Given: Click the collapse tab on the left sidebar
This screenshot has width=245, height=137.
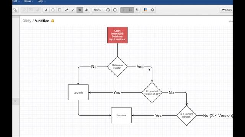Looking at the screenshot, I should coord(16,102).
